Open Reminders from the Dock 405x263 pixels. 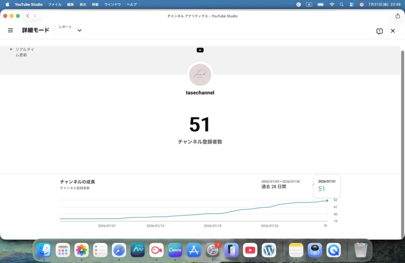(100, 250)
